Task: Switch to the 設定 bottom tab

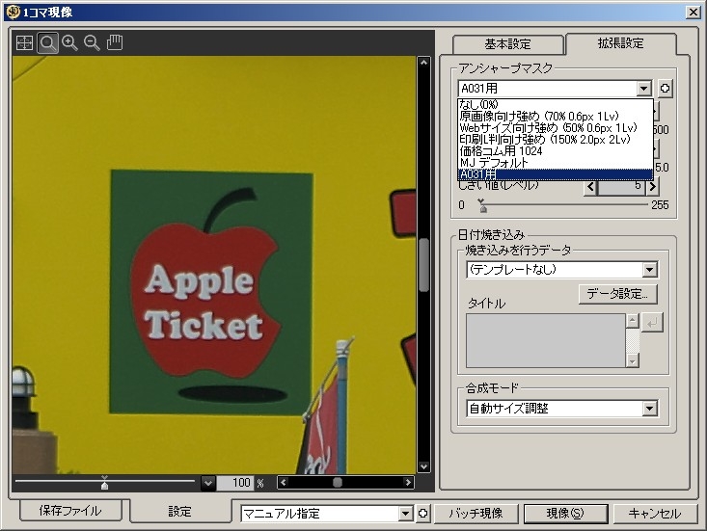Action: pyautogui.click(x=180, y=512)
